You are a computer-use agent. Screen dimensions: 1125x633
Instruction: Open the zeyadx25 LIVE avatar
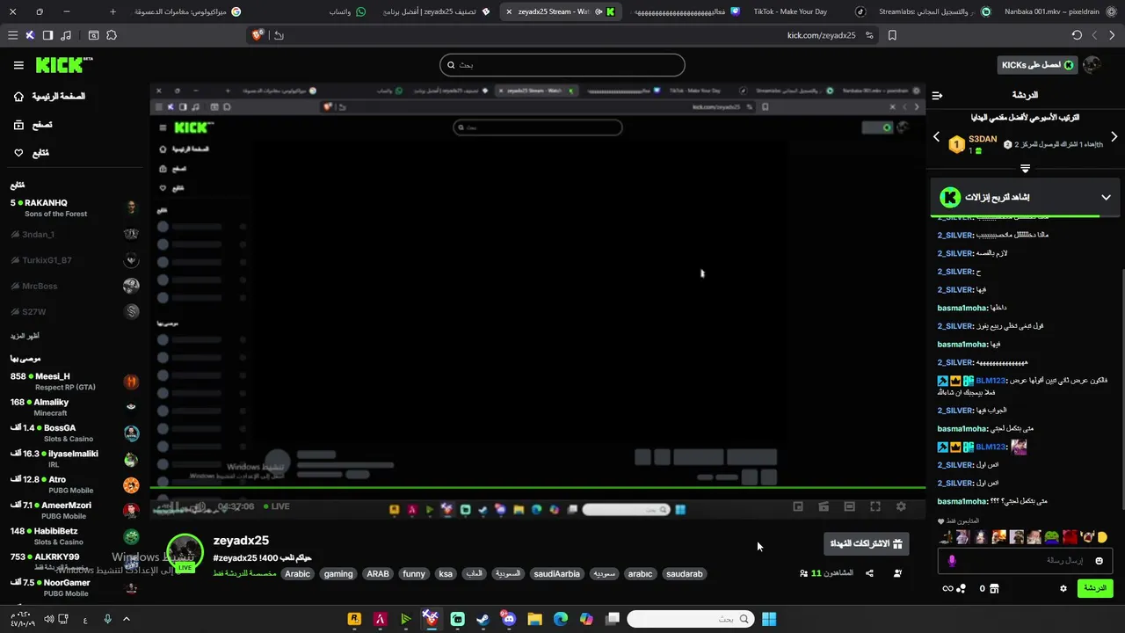(185, 552)
